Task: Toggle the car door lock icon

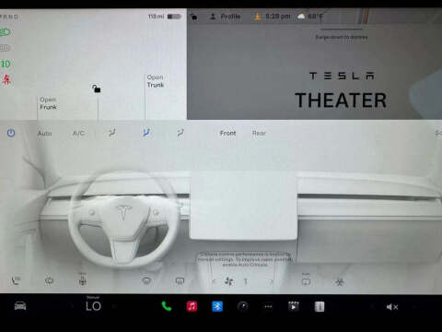Action: click(97, 89)
